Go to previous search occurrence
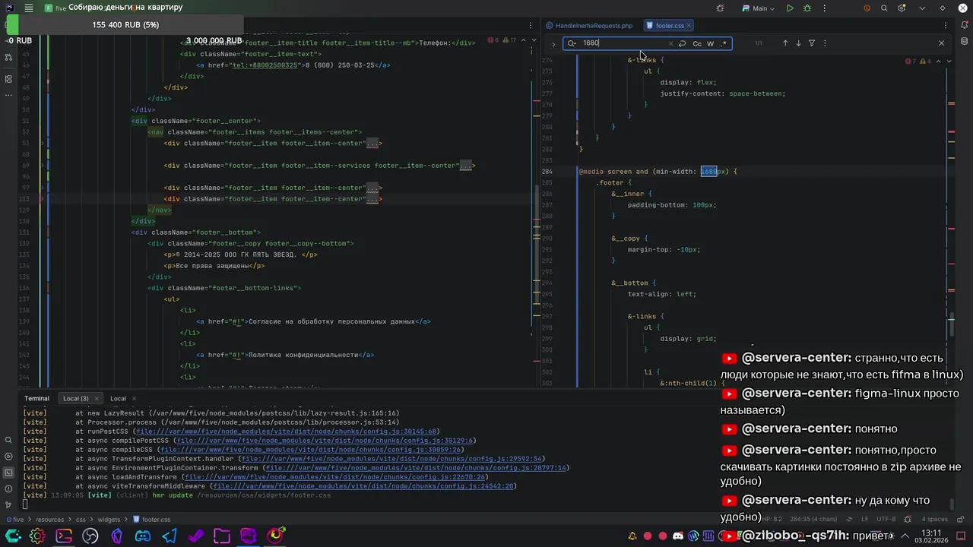 click(785, 43)
